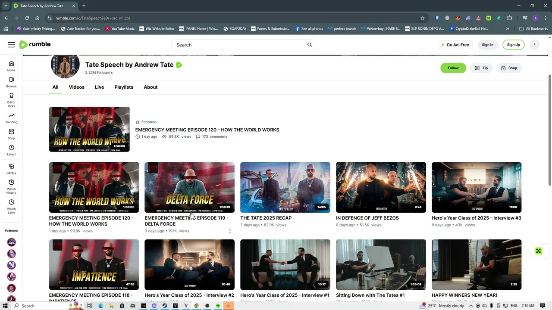This screenshot has width=552, height=310.
Task: Click the first featured channel avatar in sidebar
Action: coord(12,242)
